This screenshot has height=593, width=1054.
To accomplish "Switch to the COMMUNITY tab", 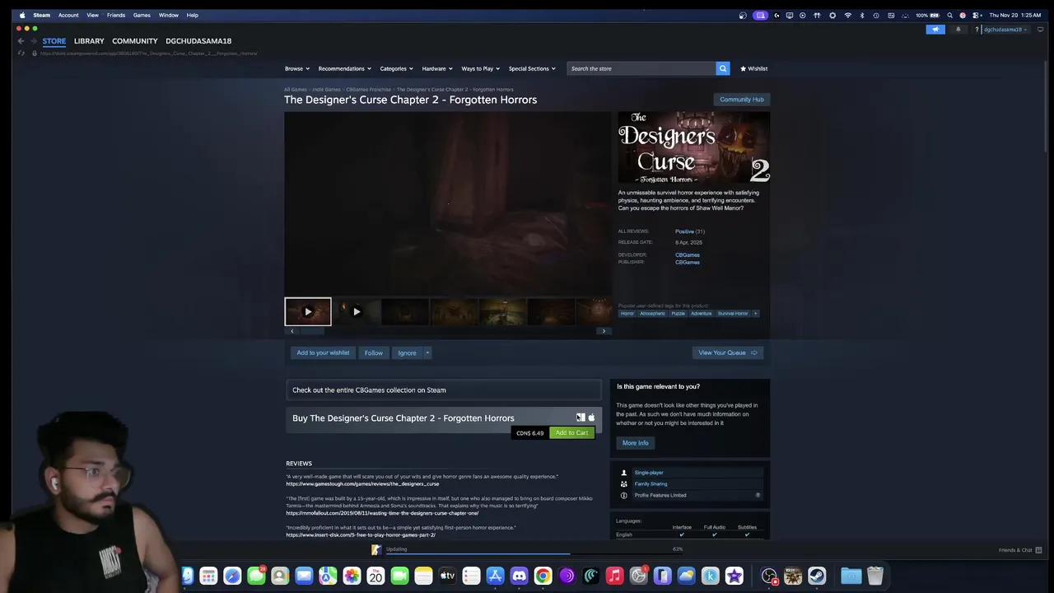I will point(135,40).
